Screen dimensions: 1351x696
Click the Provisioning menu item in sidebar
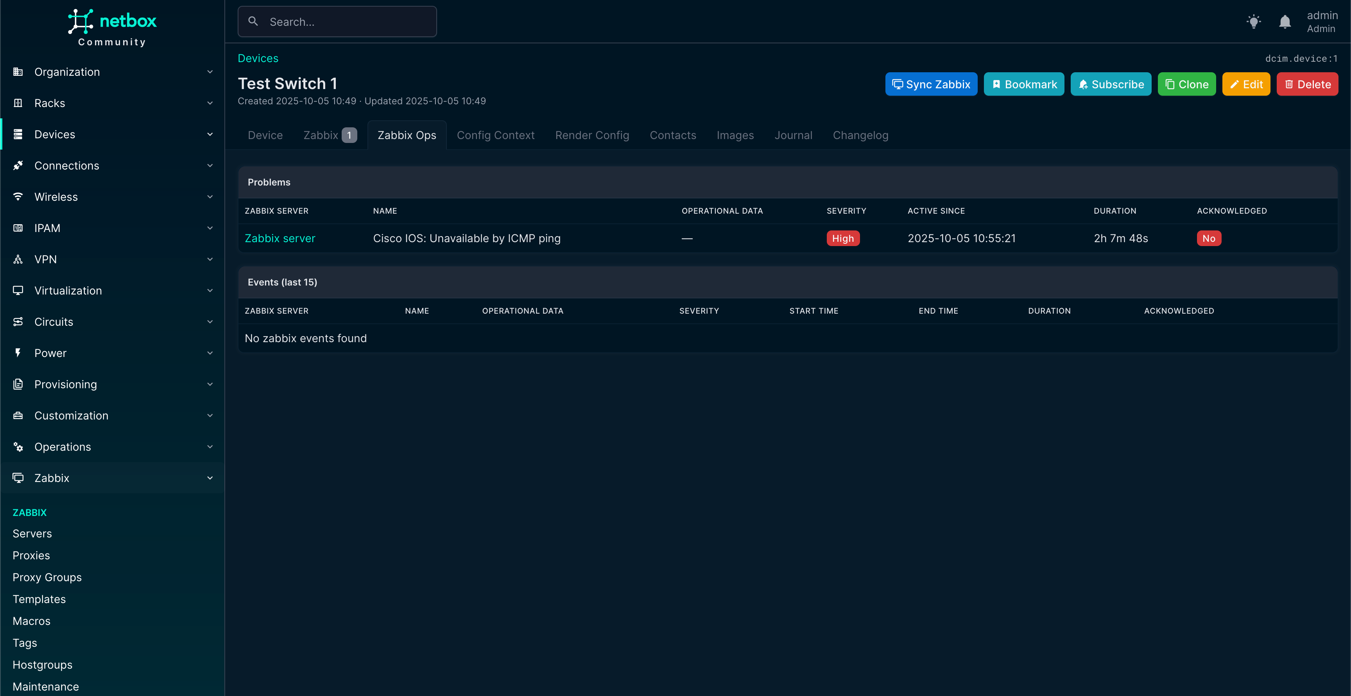coord(112,384)
